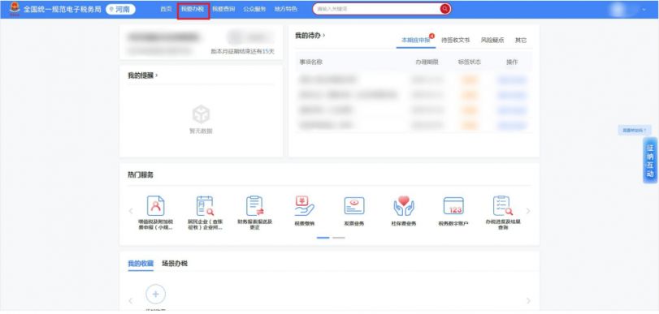This screenshot has width=659, height=314.
Task: Click the 操作 column header
Action: click(512, 62)
